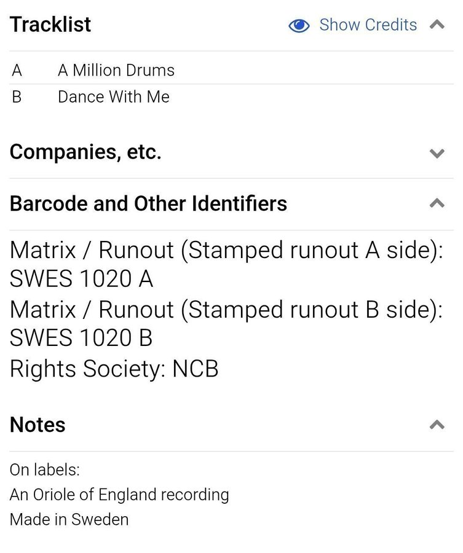Click the track position letter A
This screenshot has width=463, height=553.
coord(17,71)
